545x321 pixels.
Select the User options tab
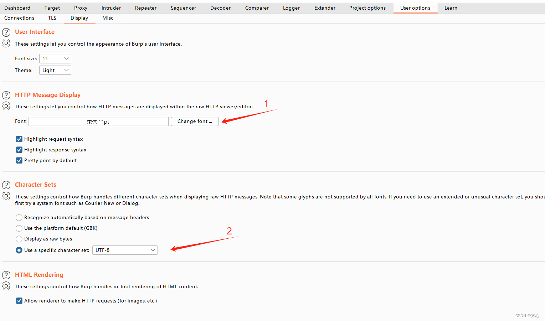point(415,8)
